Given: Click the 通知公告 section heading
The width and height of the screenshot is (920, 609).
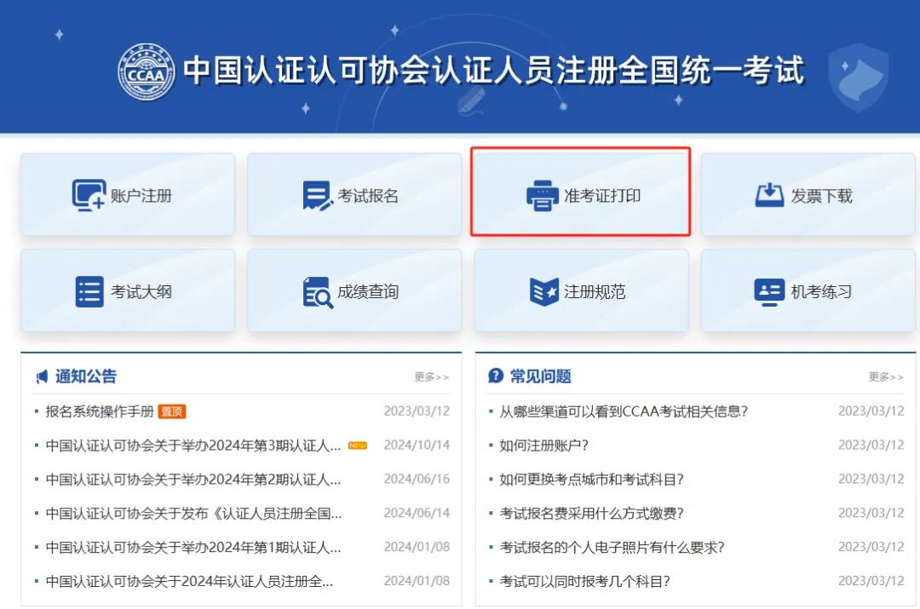Looking at the screenshot, I should click(x=86, y=376).
